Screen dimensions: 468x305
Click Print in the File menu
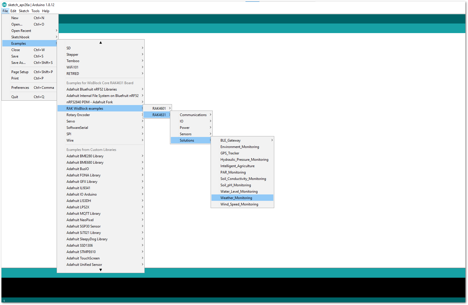[30, 78]
